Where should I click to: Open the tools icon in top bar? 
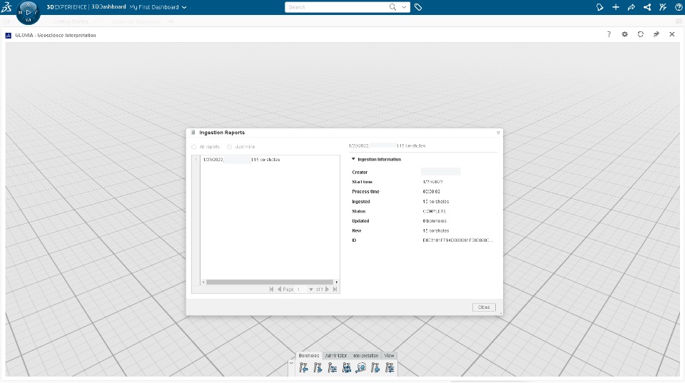[663, 7]
